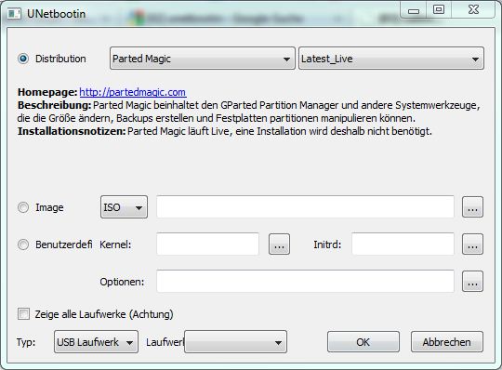
Task: Focus the image file path field
Action: point(306,207)
